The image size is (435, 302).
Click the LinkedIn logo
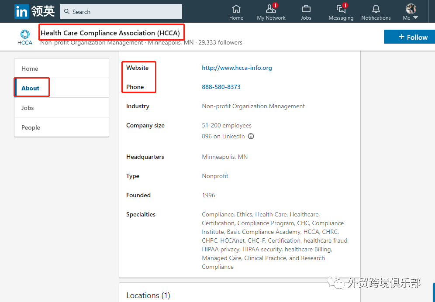click(x=22, y=12)
